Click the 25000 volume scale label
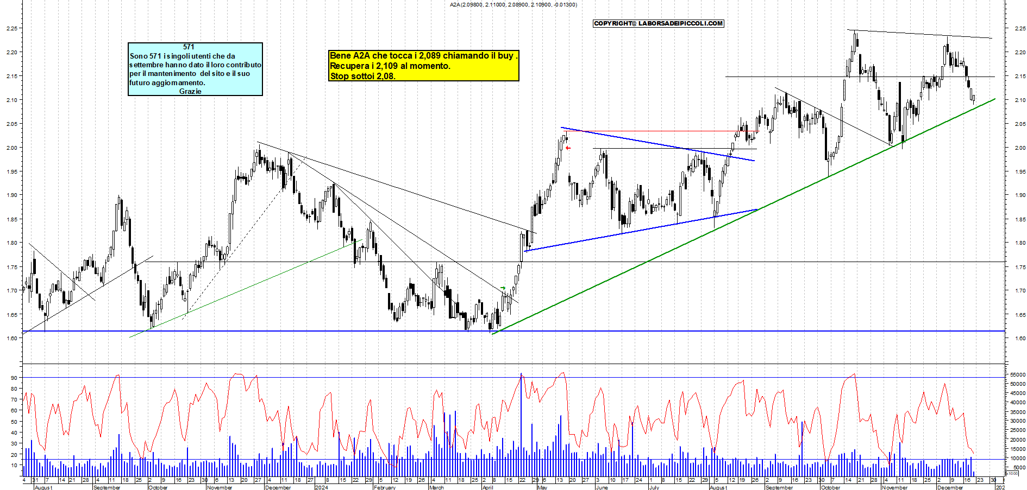1027x490 pixels. 1018,430
